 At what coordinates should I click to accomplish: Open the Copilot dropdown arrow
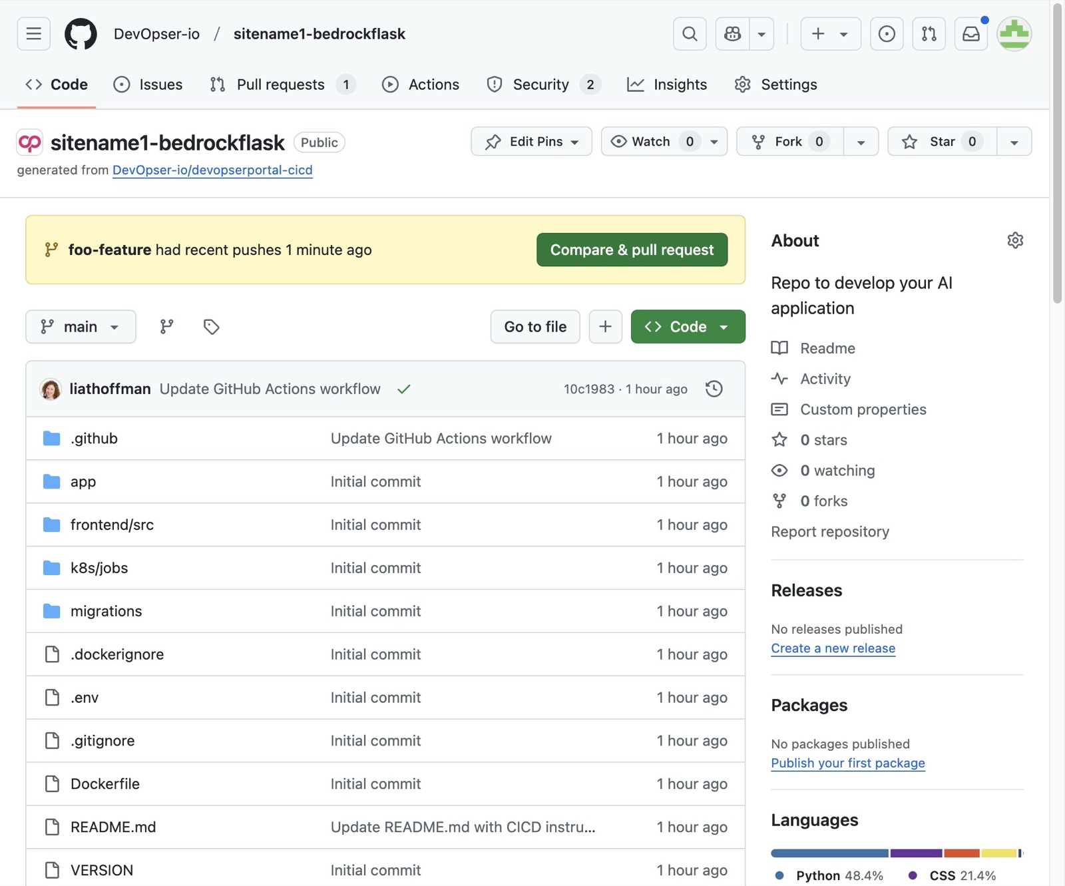point(761,33)
